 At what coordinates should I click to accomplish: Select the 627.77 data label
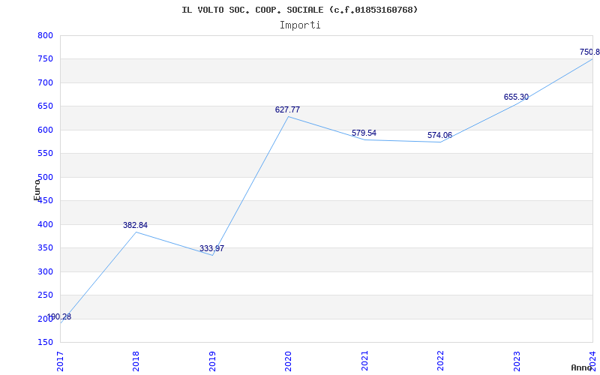(x=287, y=109)
